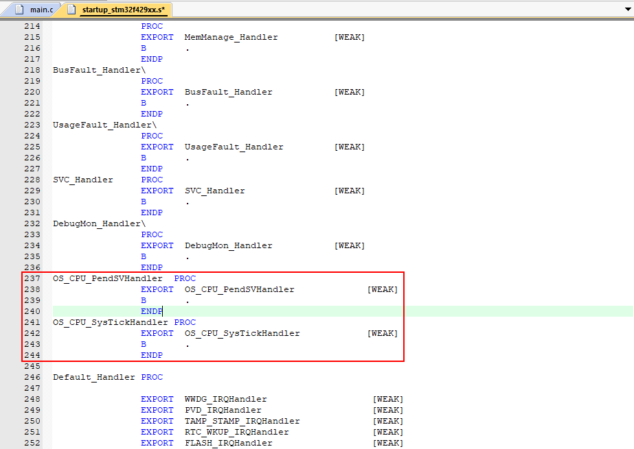Screen dimensions: 634x449
Task: Click the UsageFault_Handler\ label on line 223
Action: (x=104, y=125)
